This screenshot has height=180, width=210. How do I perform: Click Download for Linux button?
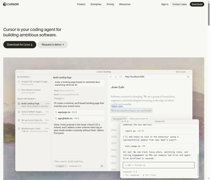(x=20, y=44)
